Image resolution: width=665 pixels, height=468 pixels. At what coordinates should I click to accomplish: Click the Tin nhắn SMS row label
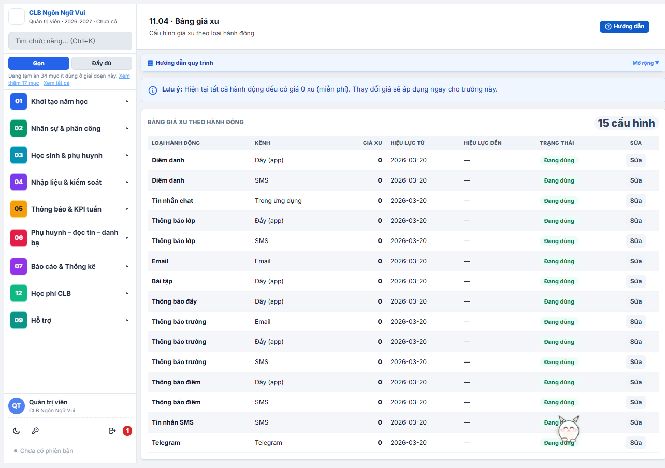172,422
